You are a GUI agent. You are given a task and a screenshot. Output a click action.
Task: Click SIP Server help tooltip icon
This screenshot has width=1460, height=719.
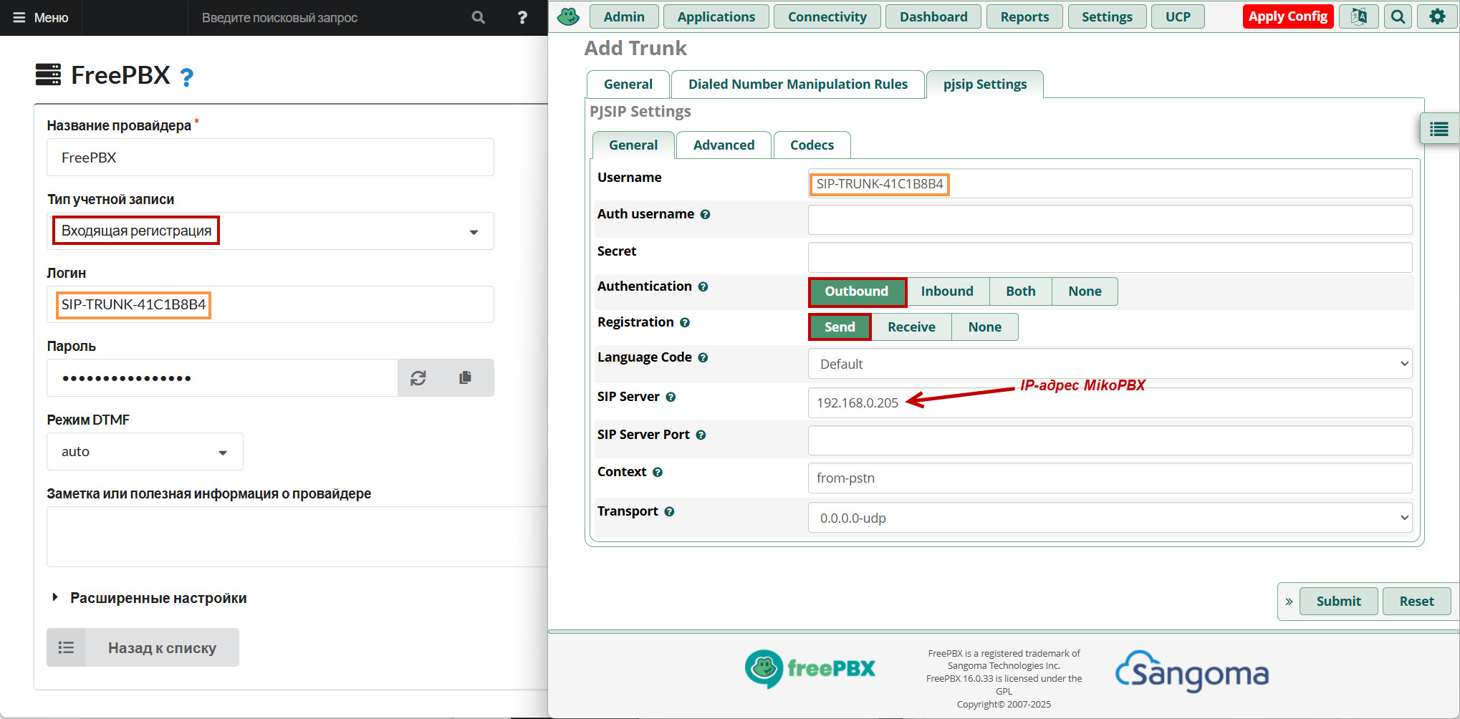coord(671,397)
